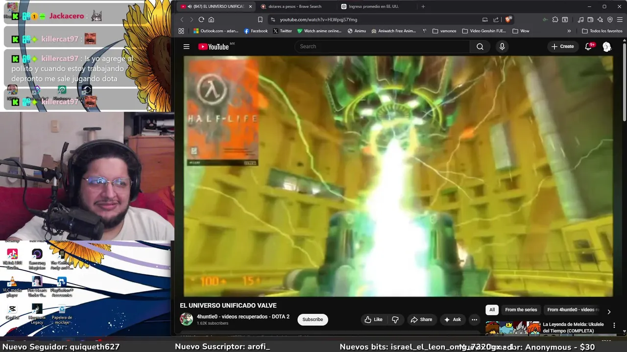The width and height of the screenshot is (627, 352).
Task: Open a new browser tab
Action: (x=423, y=6)
